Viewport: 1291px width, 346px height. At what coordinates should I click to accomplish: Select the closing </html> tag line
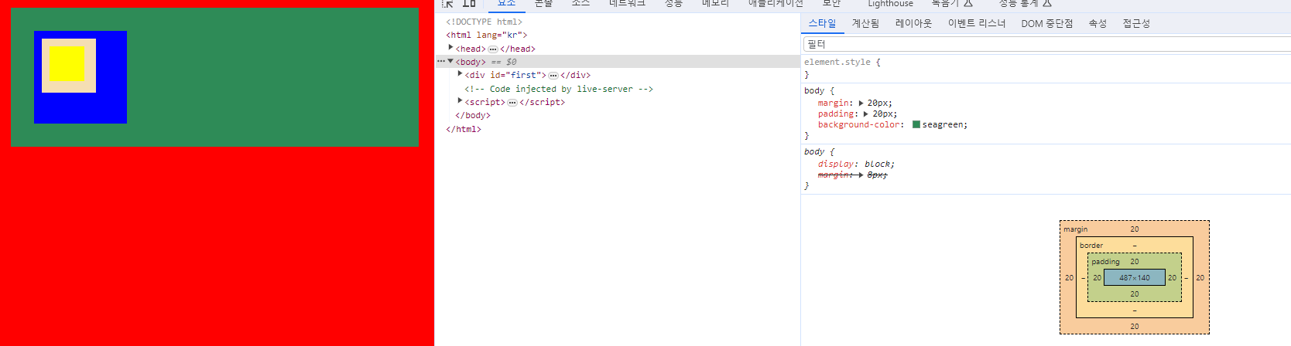tap(464, 129)
